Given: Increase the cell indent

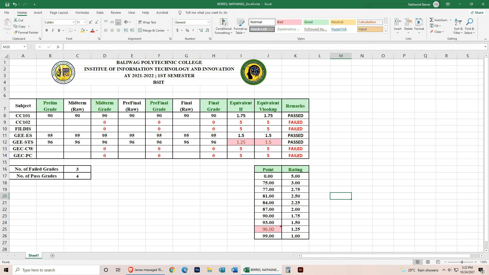Looking at the screenshot, I should pos(132,30).
